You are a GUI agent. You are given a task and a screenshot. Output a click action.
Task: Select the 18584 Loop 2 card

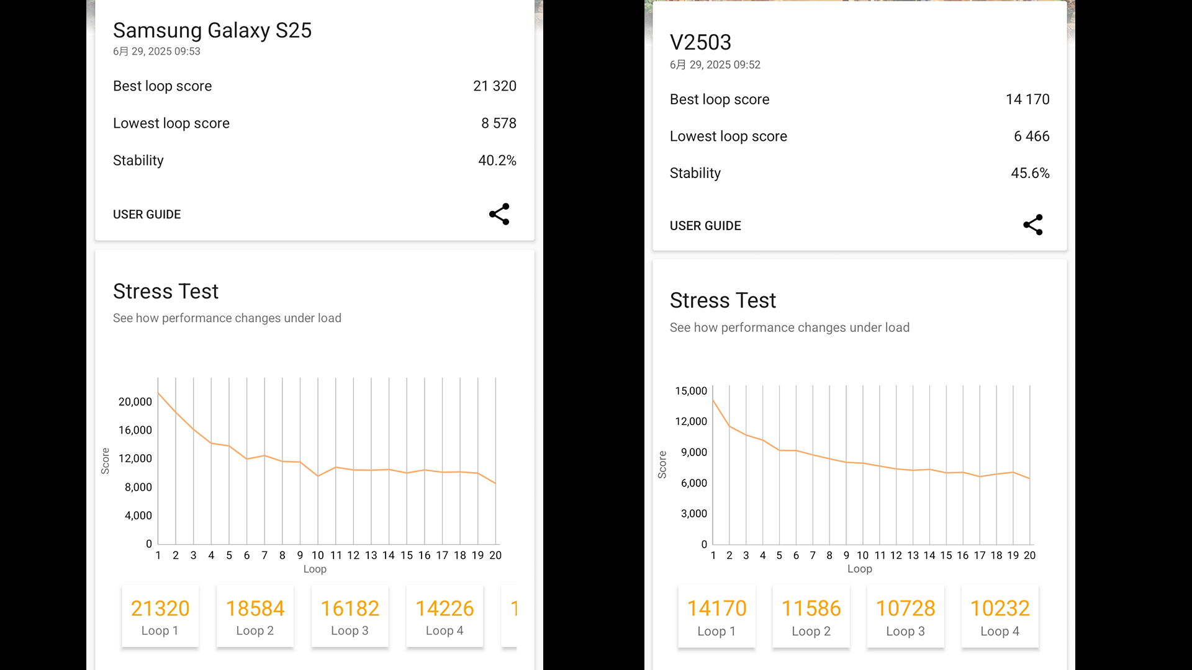255,616
